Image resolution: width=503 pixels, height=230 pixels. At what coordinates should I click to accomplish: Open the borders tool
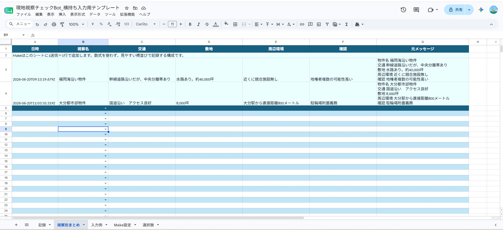pos(235,24)
